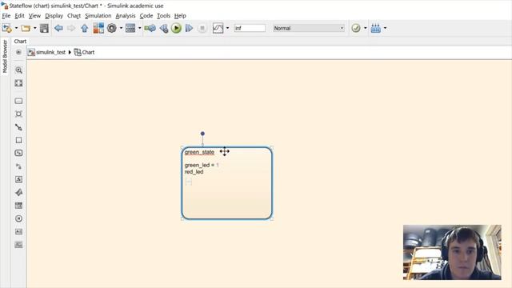Select the Annotation palette tool
Image resolution: width=512 pixels, height=288 pixels.
click(18, 231)
